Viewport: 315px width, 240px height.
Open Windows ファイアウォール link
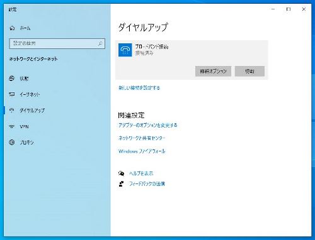tap(142, 151)
